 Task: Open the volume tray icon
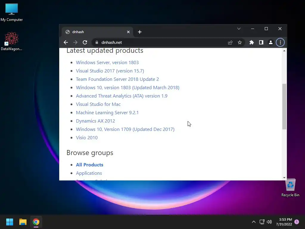point(269,222)
